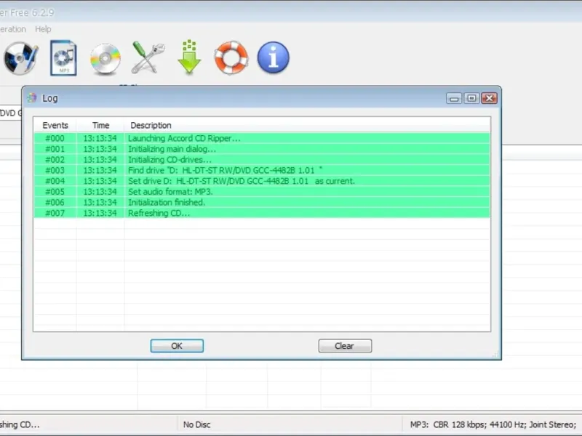Click the green download arrow icon
The width and height of the screenshot is (582, 436).
point(189,57)
